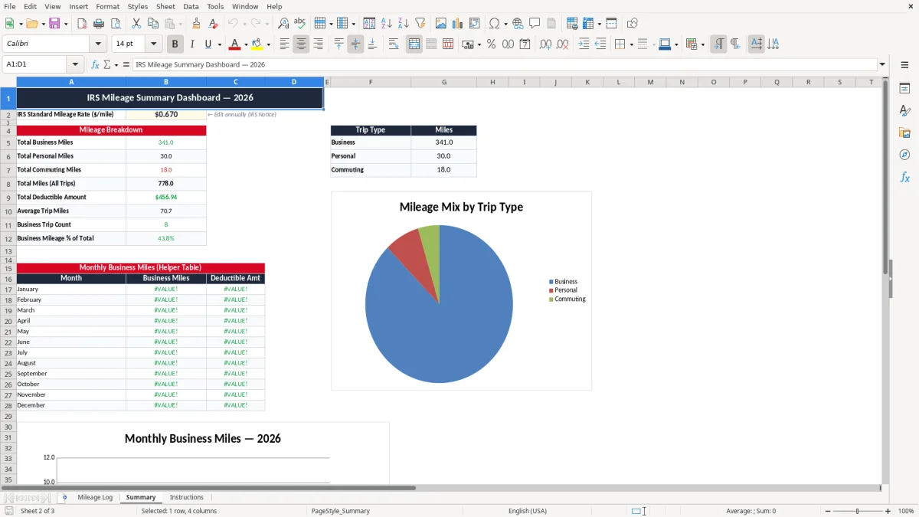Click the Print icon
Image resolution: width=919 pixels, height=517 pixels.
click(99, 24)
